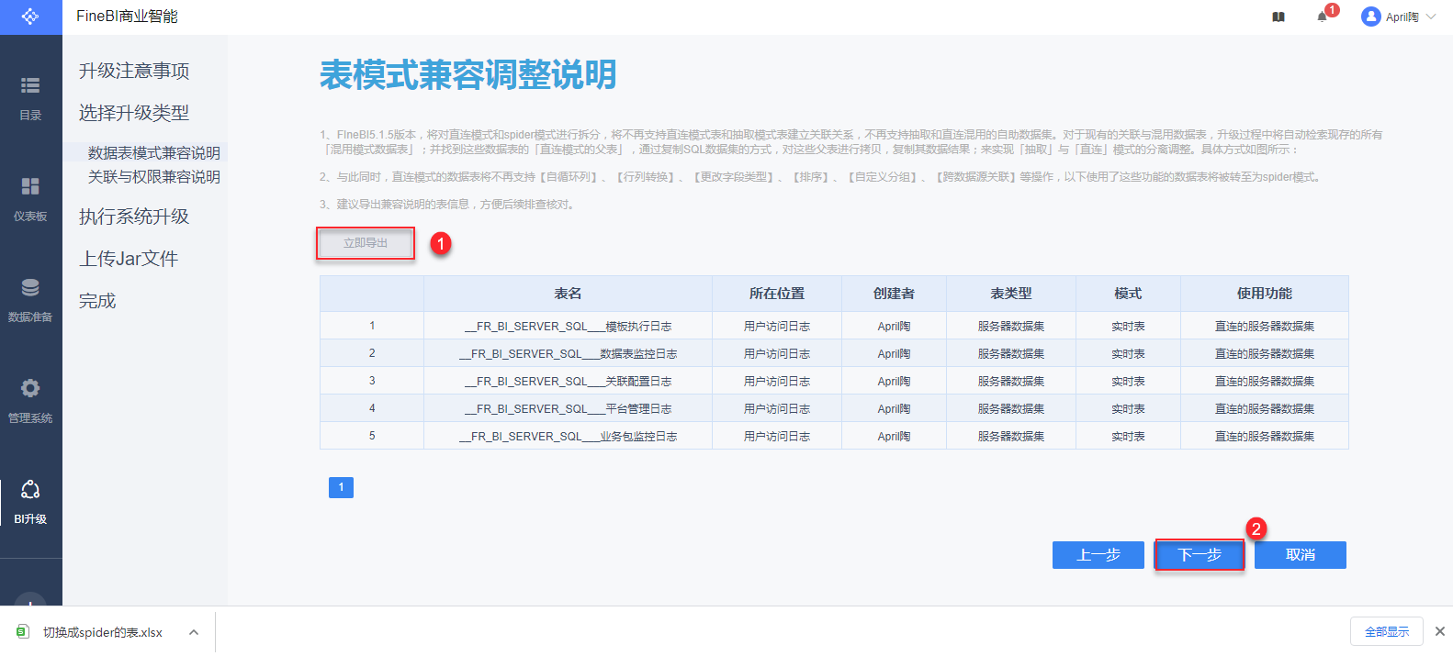Click 全部显示 show all downloads button
1453x656 pixels.
tap(1387, 631)
